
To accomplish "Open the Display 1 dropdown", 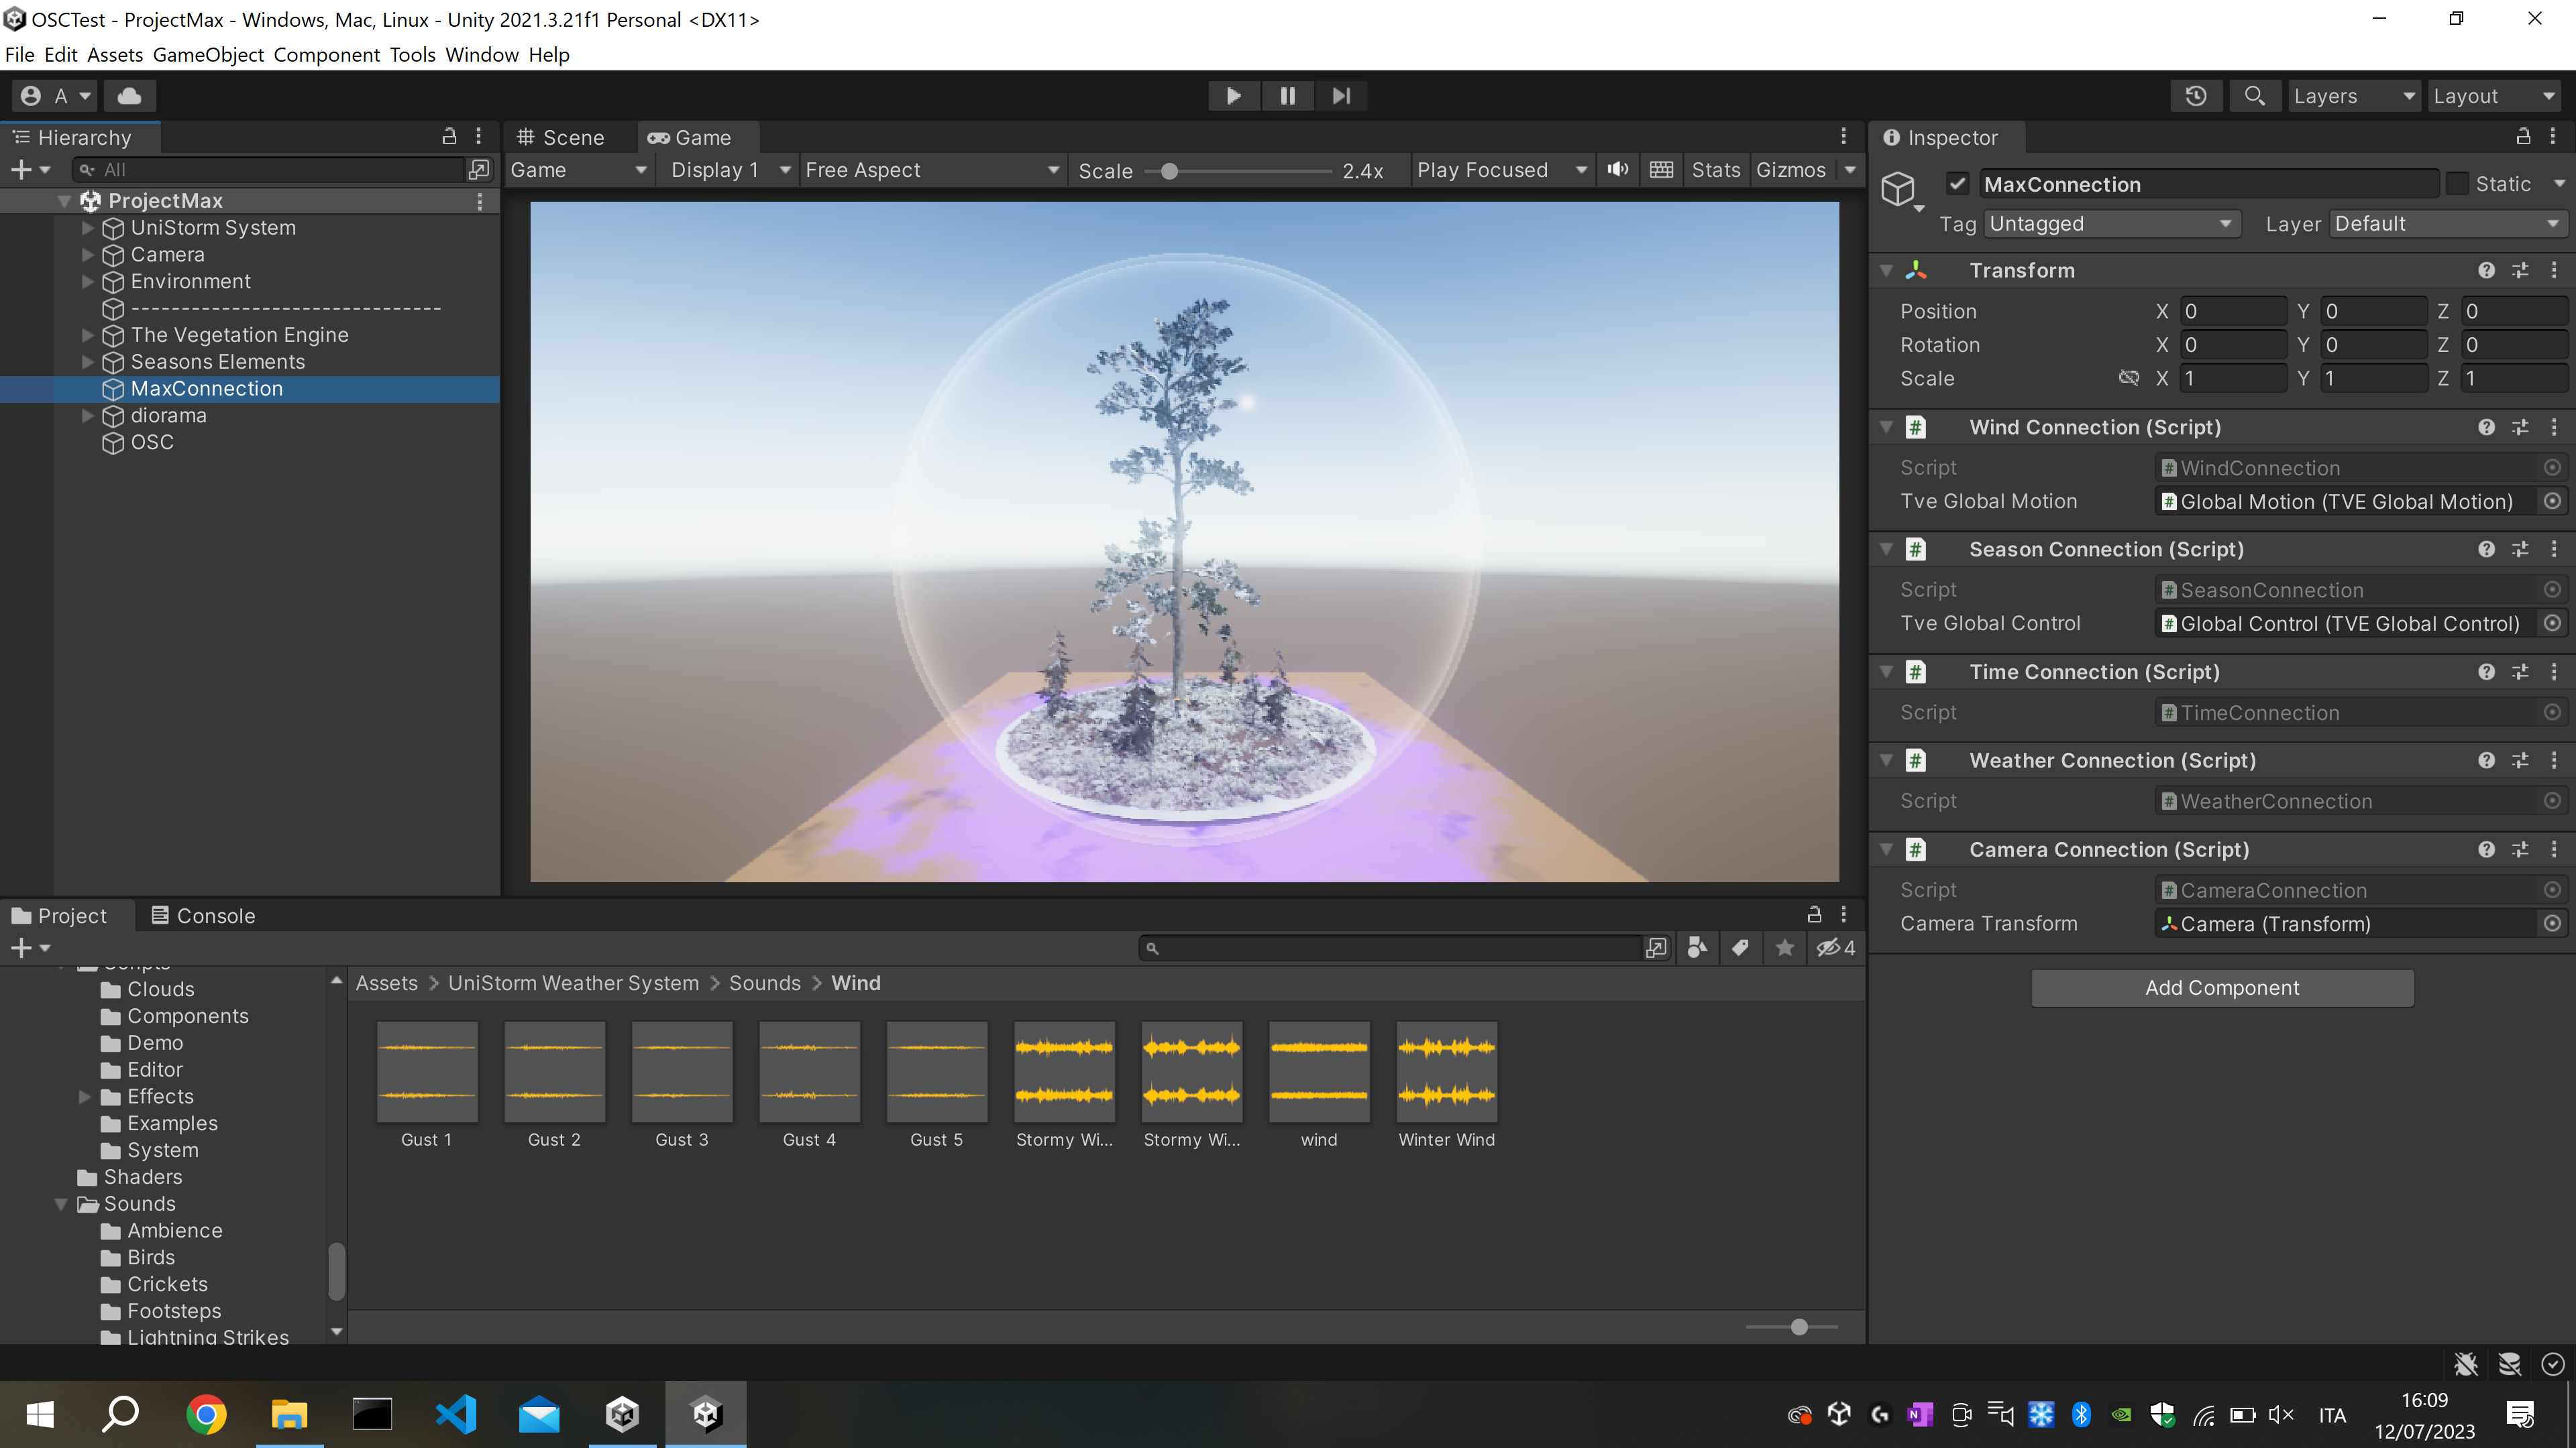I will click(x=730, y=170).
